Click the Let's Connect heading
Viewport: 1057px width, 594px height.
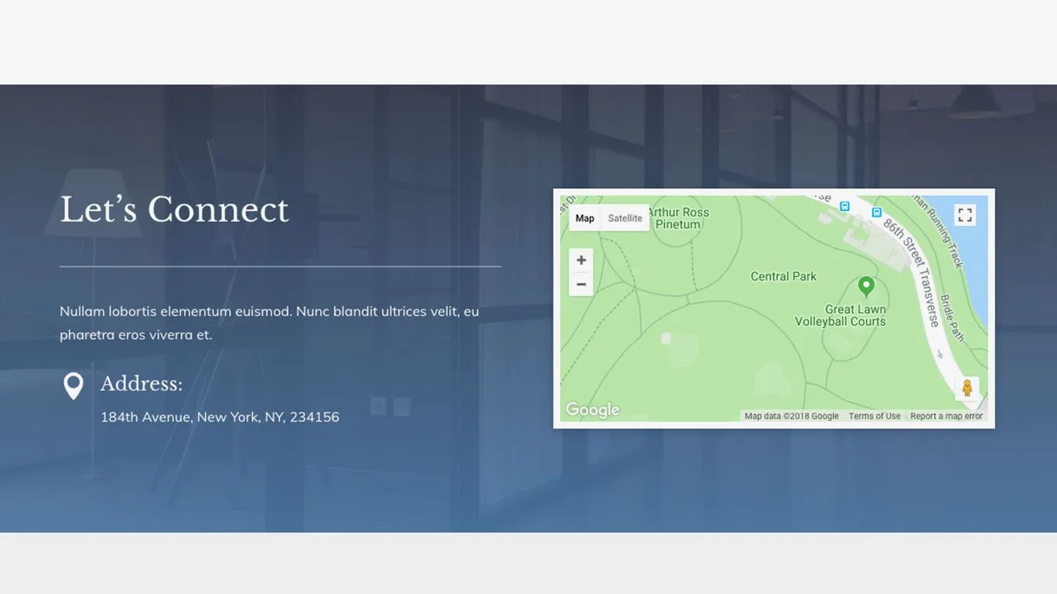click(x=174, y=210)
